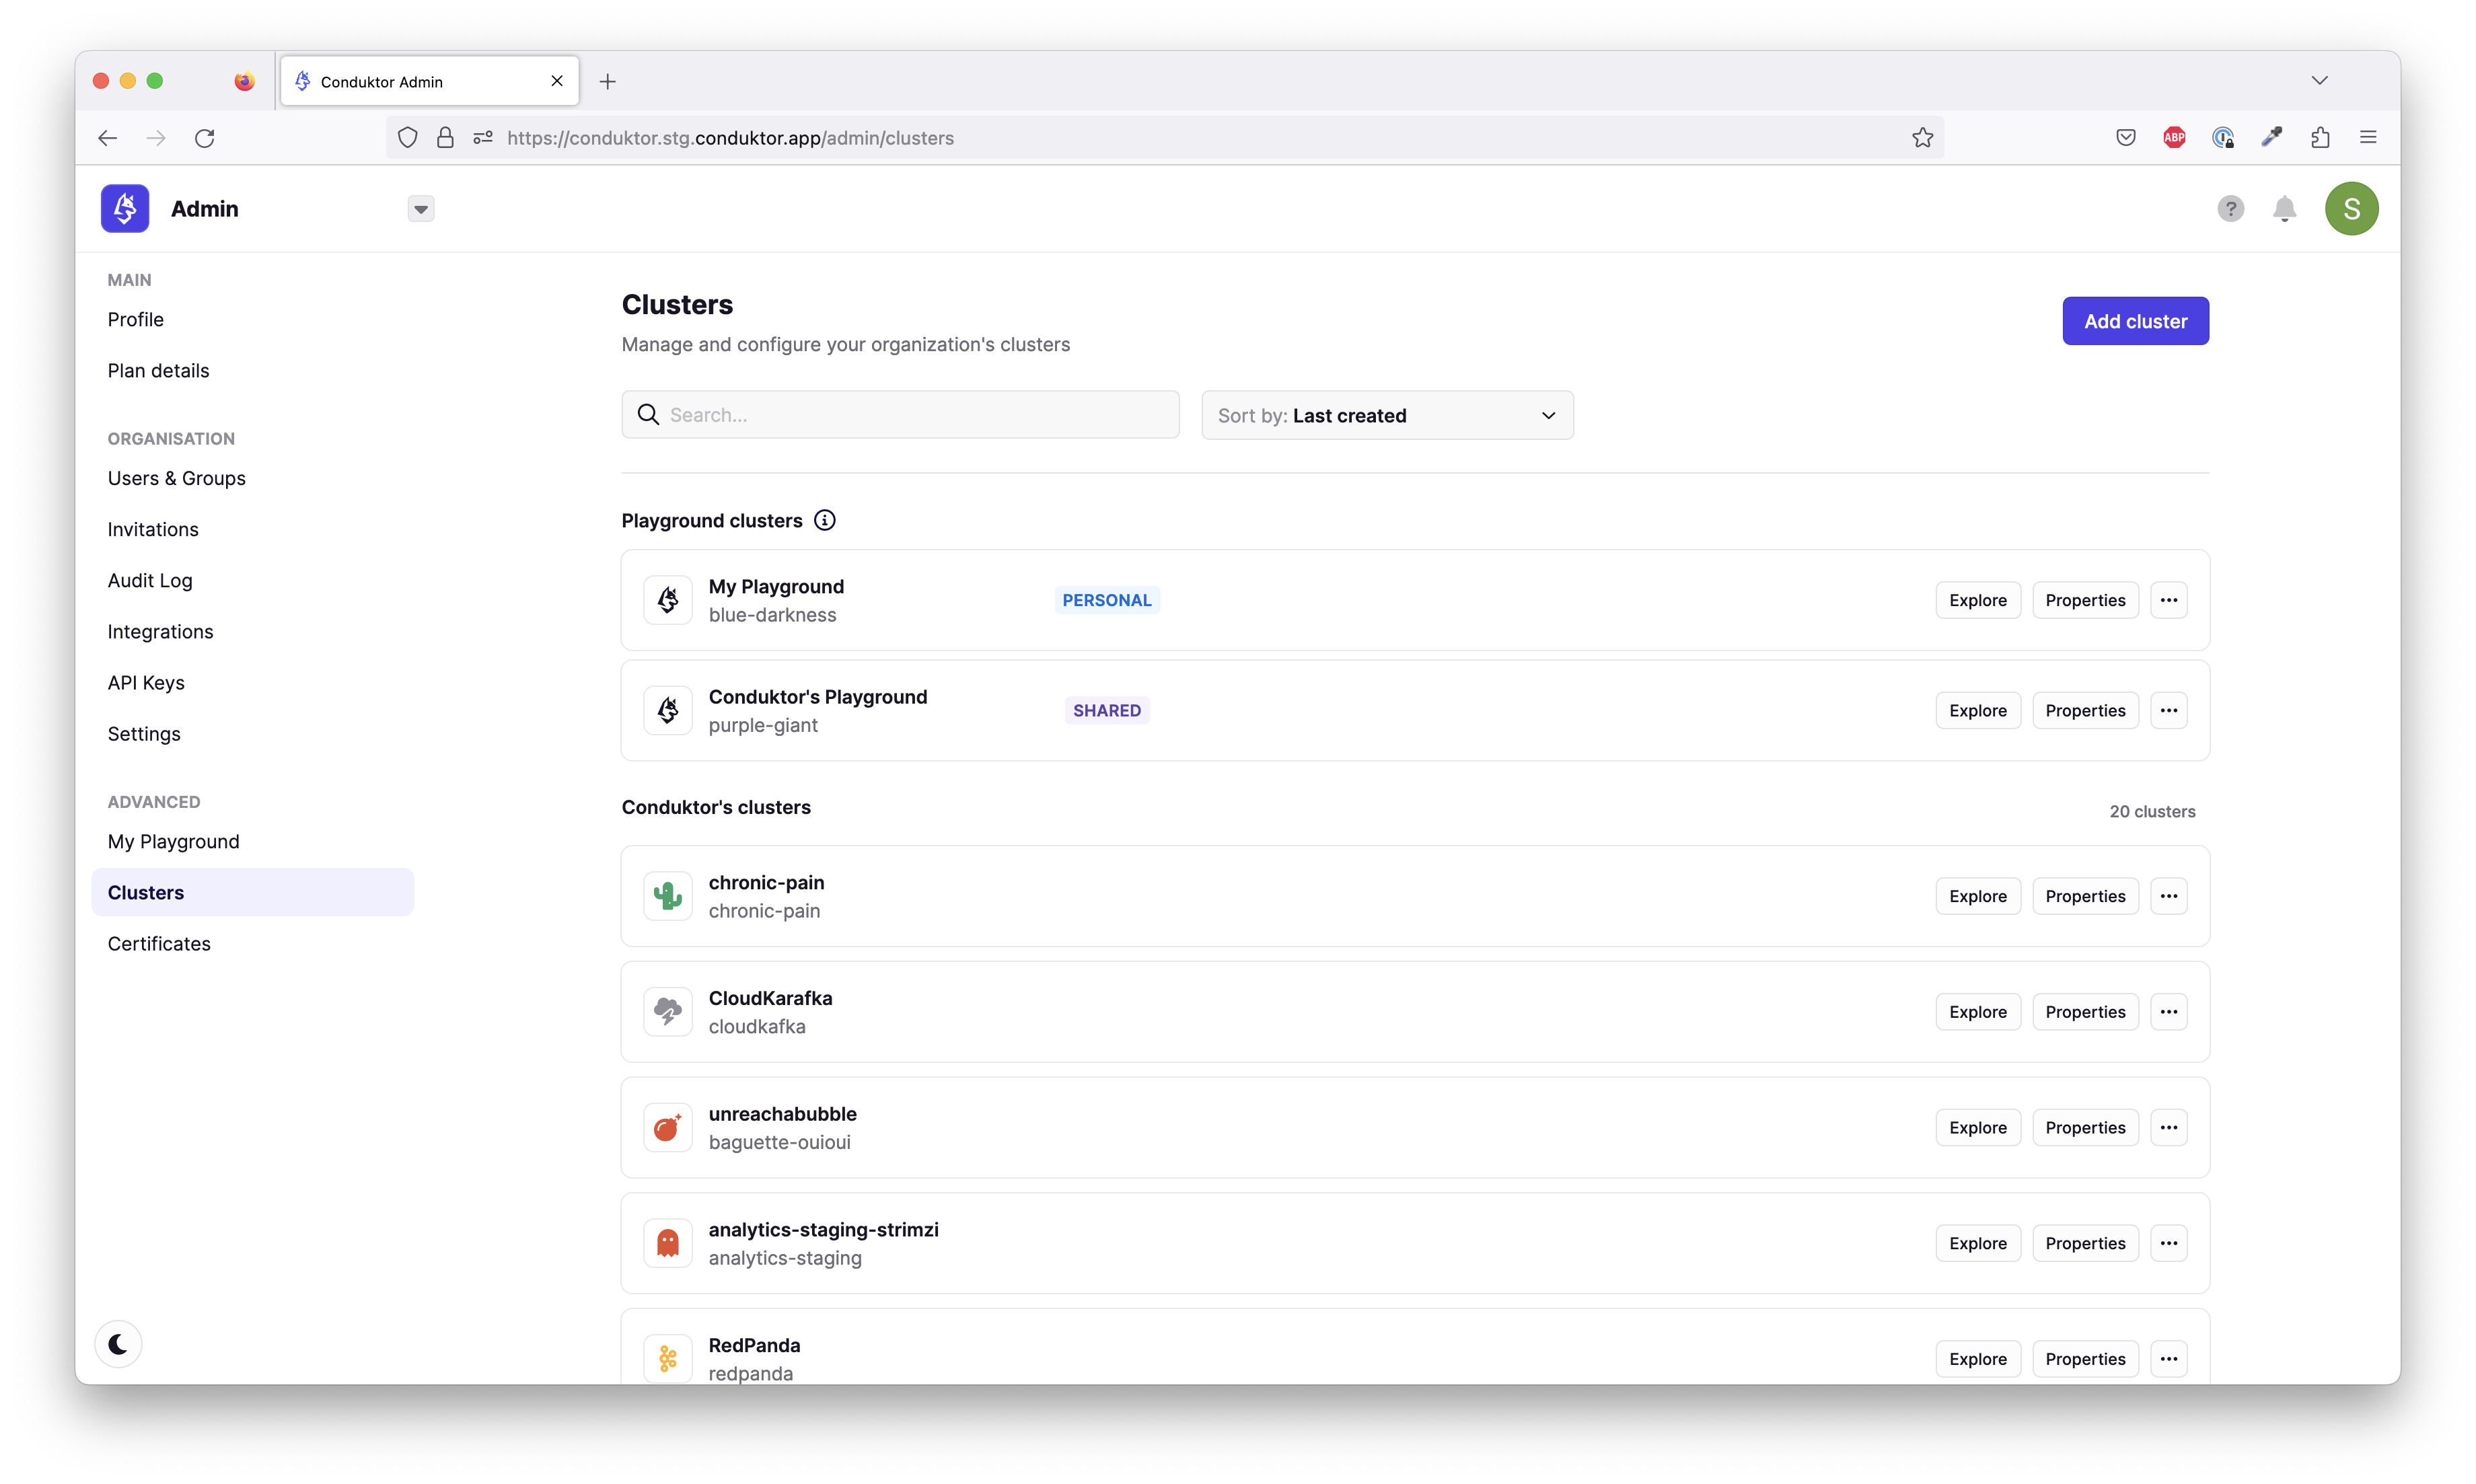Explore the unreachabubble cluster
The image size is (2476, 1484).
point(1977,1127)
